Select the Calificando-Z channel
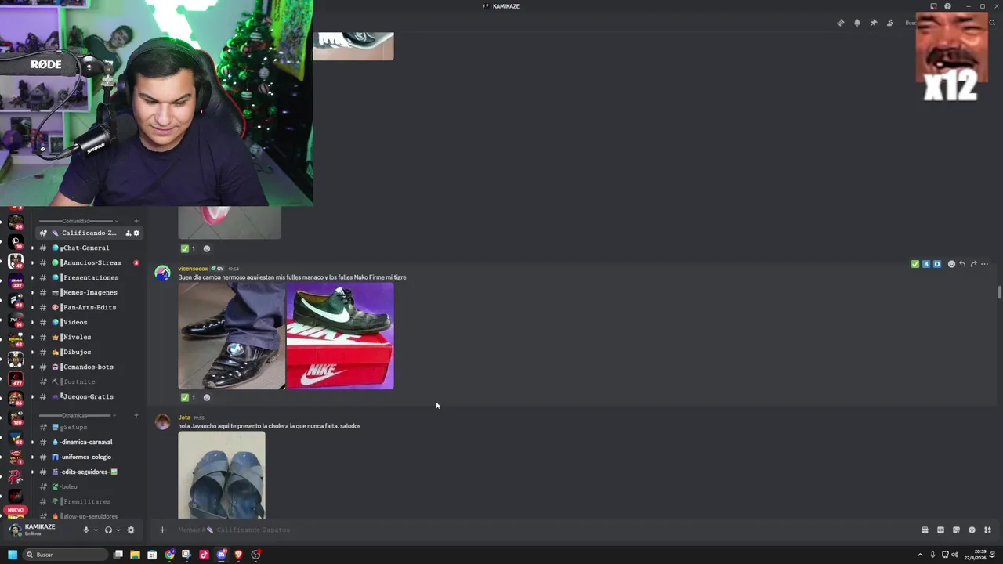The width and height of the screenshot is (1003, 564). (89, 233)
